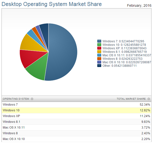Select the Windows XP red legend swatch
The image size is (153, 144).
click(99, 48)
